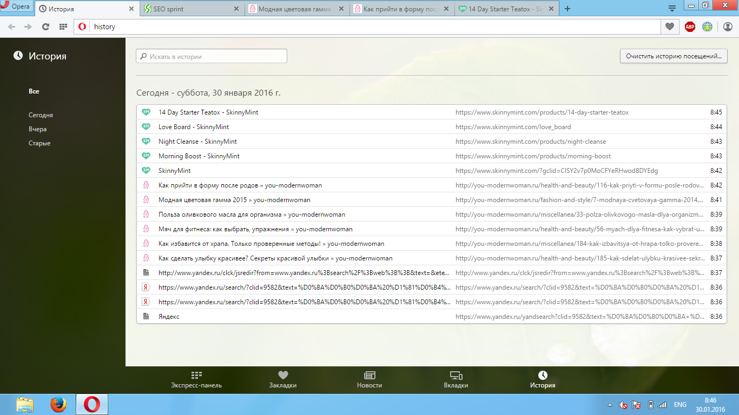The image size is (739, 415).
Task: Open the Adblock Plus extension icon
Action: click(x=690, y=26)
